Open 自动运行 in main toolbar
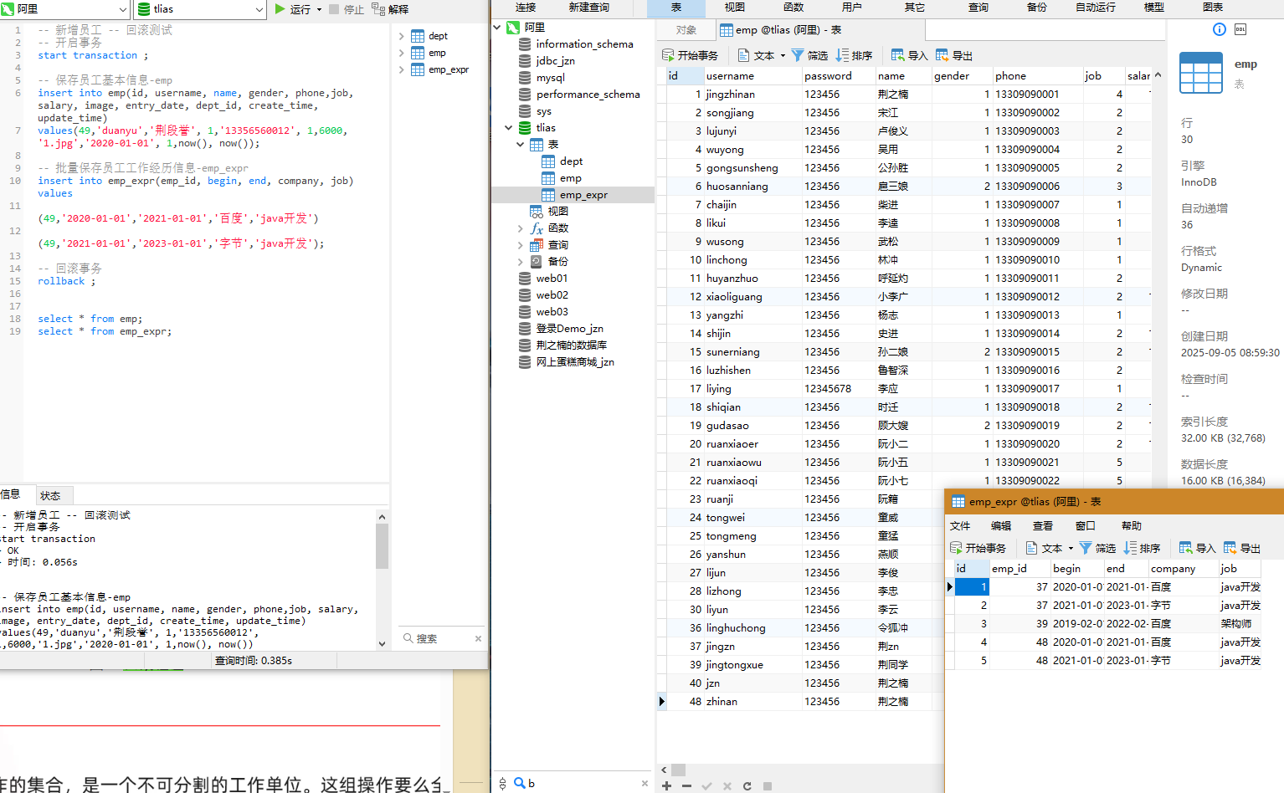 [x=1096, y=8]
